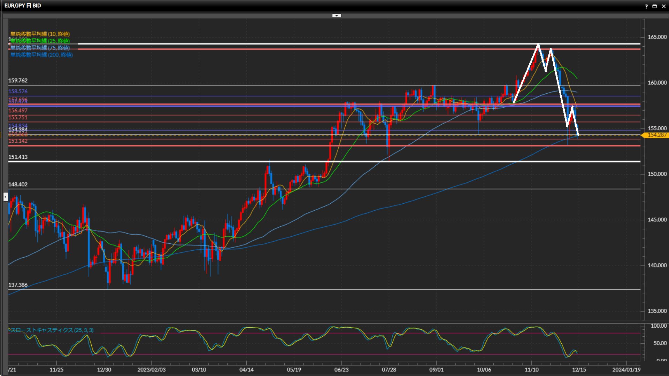Select the purple 158.576 level label
This screenshot has height=376, width=669.
click(x=18, y=91)
